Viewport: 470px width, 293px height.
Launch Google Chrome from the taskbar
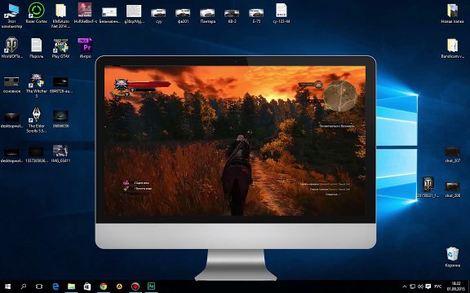pyautogui.click(x=104, y=286)
